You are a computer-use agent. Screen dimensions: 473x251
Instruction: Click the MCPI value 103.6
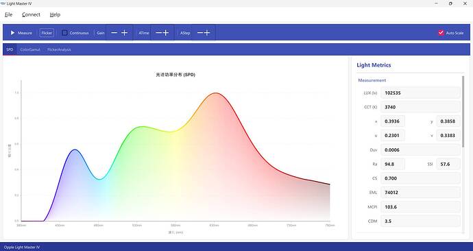click(420, 207)
